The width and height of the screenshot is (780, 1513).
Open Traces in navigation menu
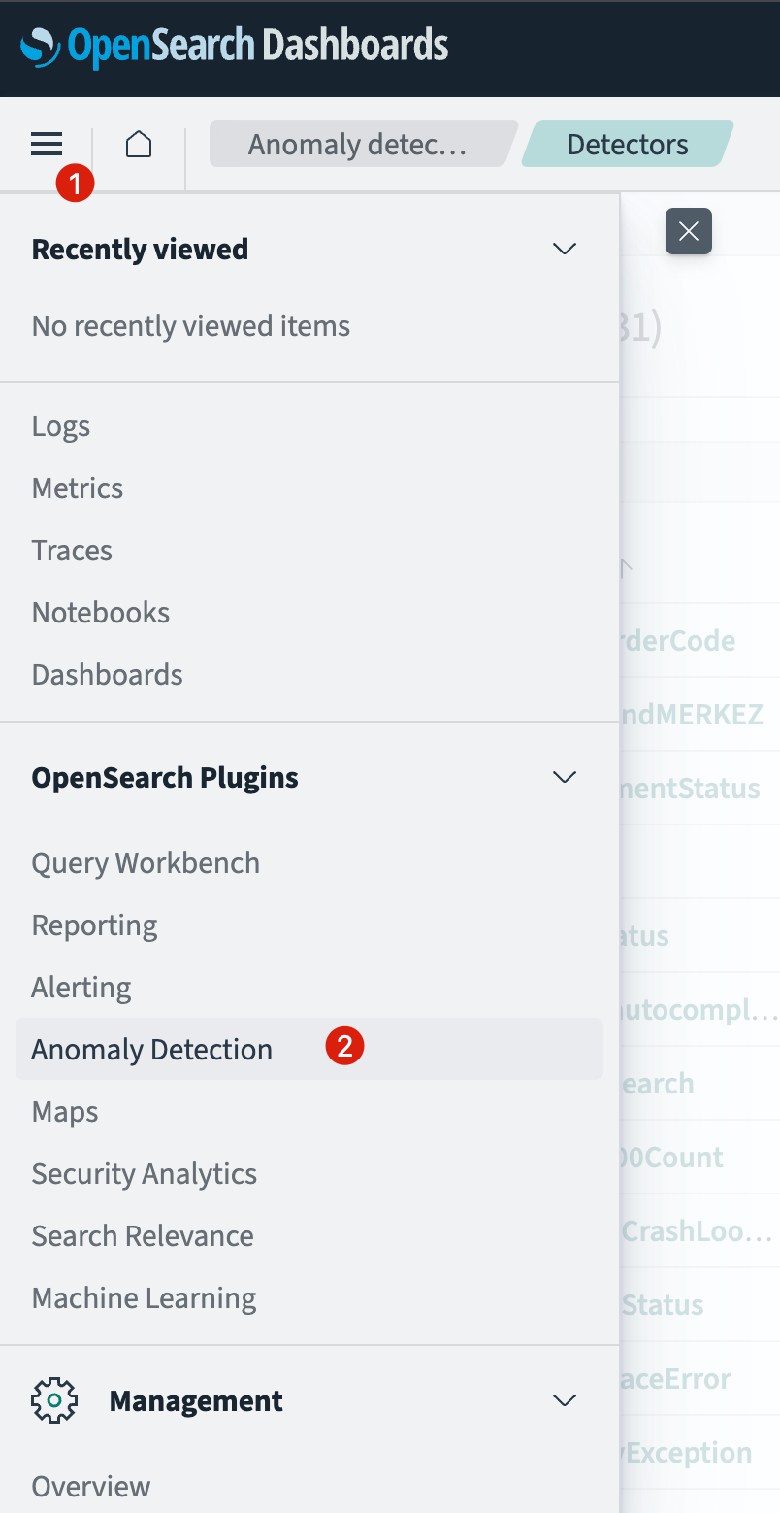(x=72, y=550)
